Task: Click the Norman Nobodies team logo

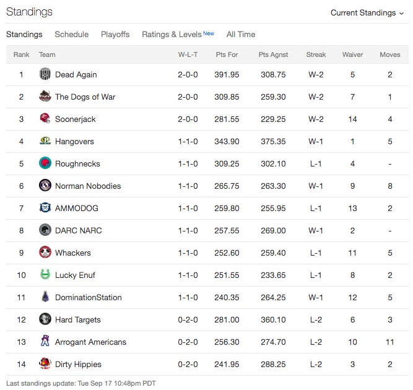Action: coord(45,185)
